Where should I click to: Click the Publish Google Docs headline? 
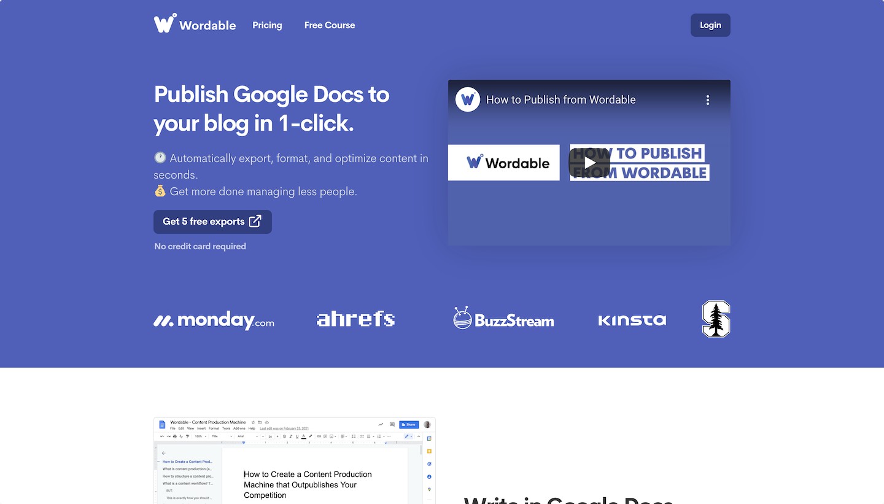(x=271, y=109)
